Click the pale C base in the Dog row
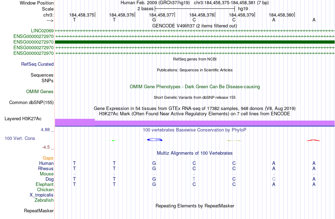This screenshot has width=335, height=219. [x=274, y=179]
